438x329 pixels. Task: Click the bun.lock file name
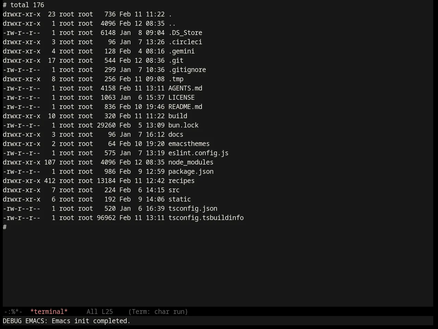pyautogui.click(x=183, y=125)
